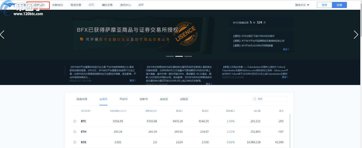
Task: Click EOS change value 0.66%
Action: coord(231,142)
